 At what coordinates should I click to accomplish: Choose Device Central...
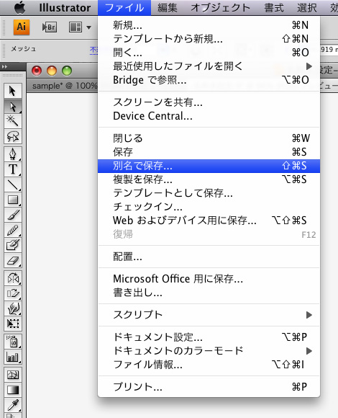pos(209,116)
